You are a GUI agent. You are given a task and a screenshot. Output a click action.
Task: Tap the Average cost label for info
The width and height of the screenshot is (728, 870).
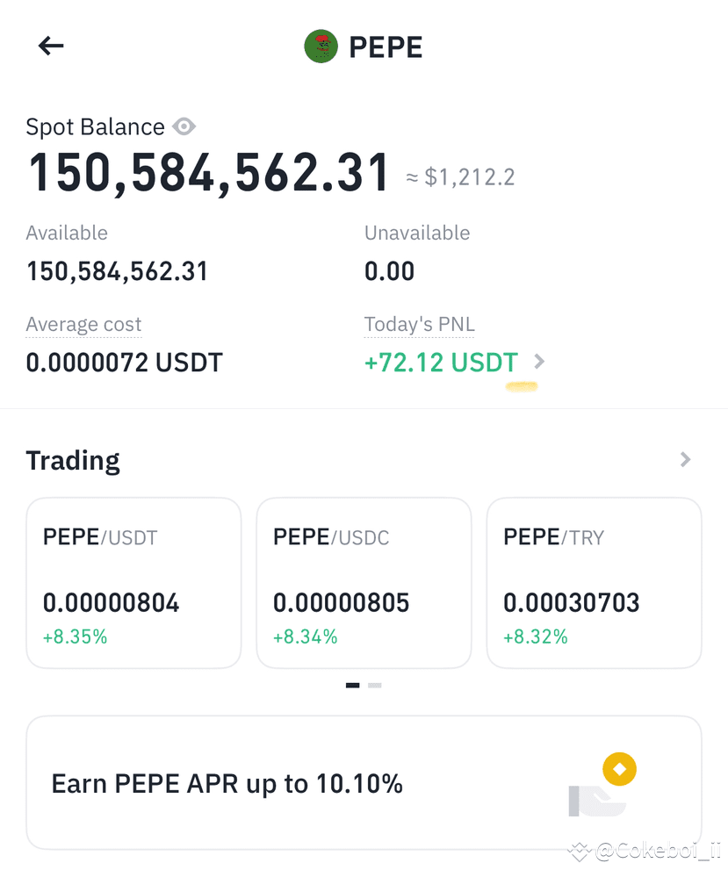coord(83,325)
